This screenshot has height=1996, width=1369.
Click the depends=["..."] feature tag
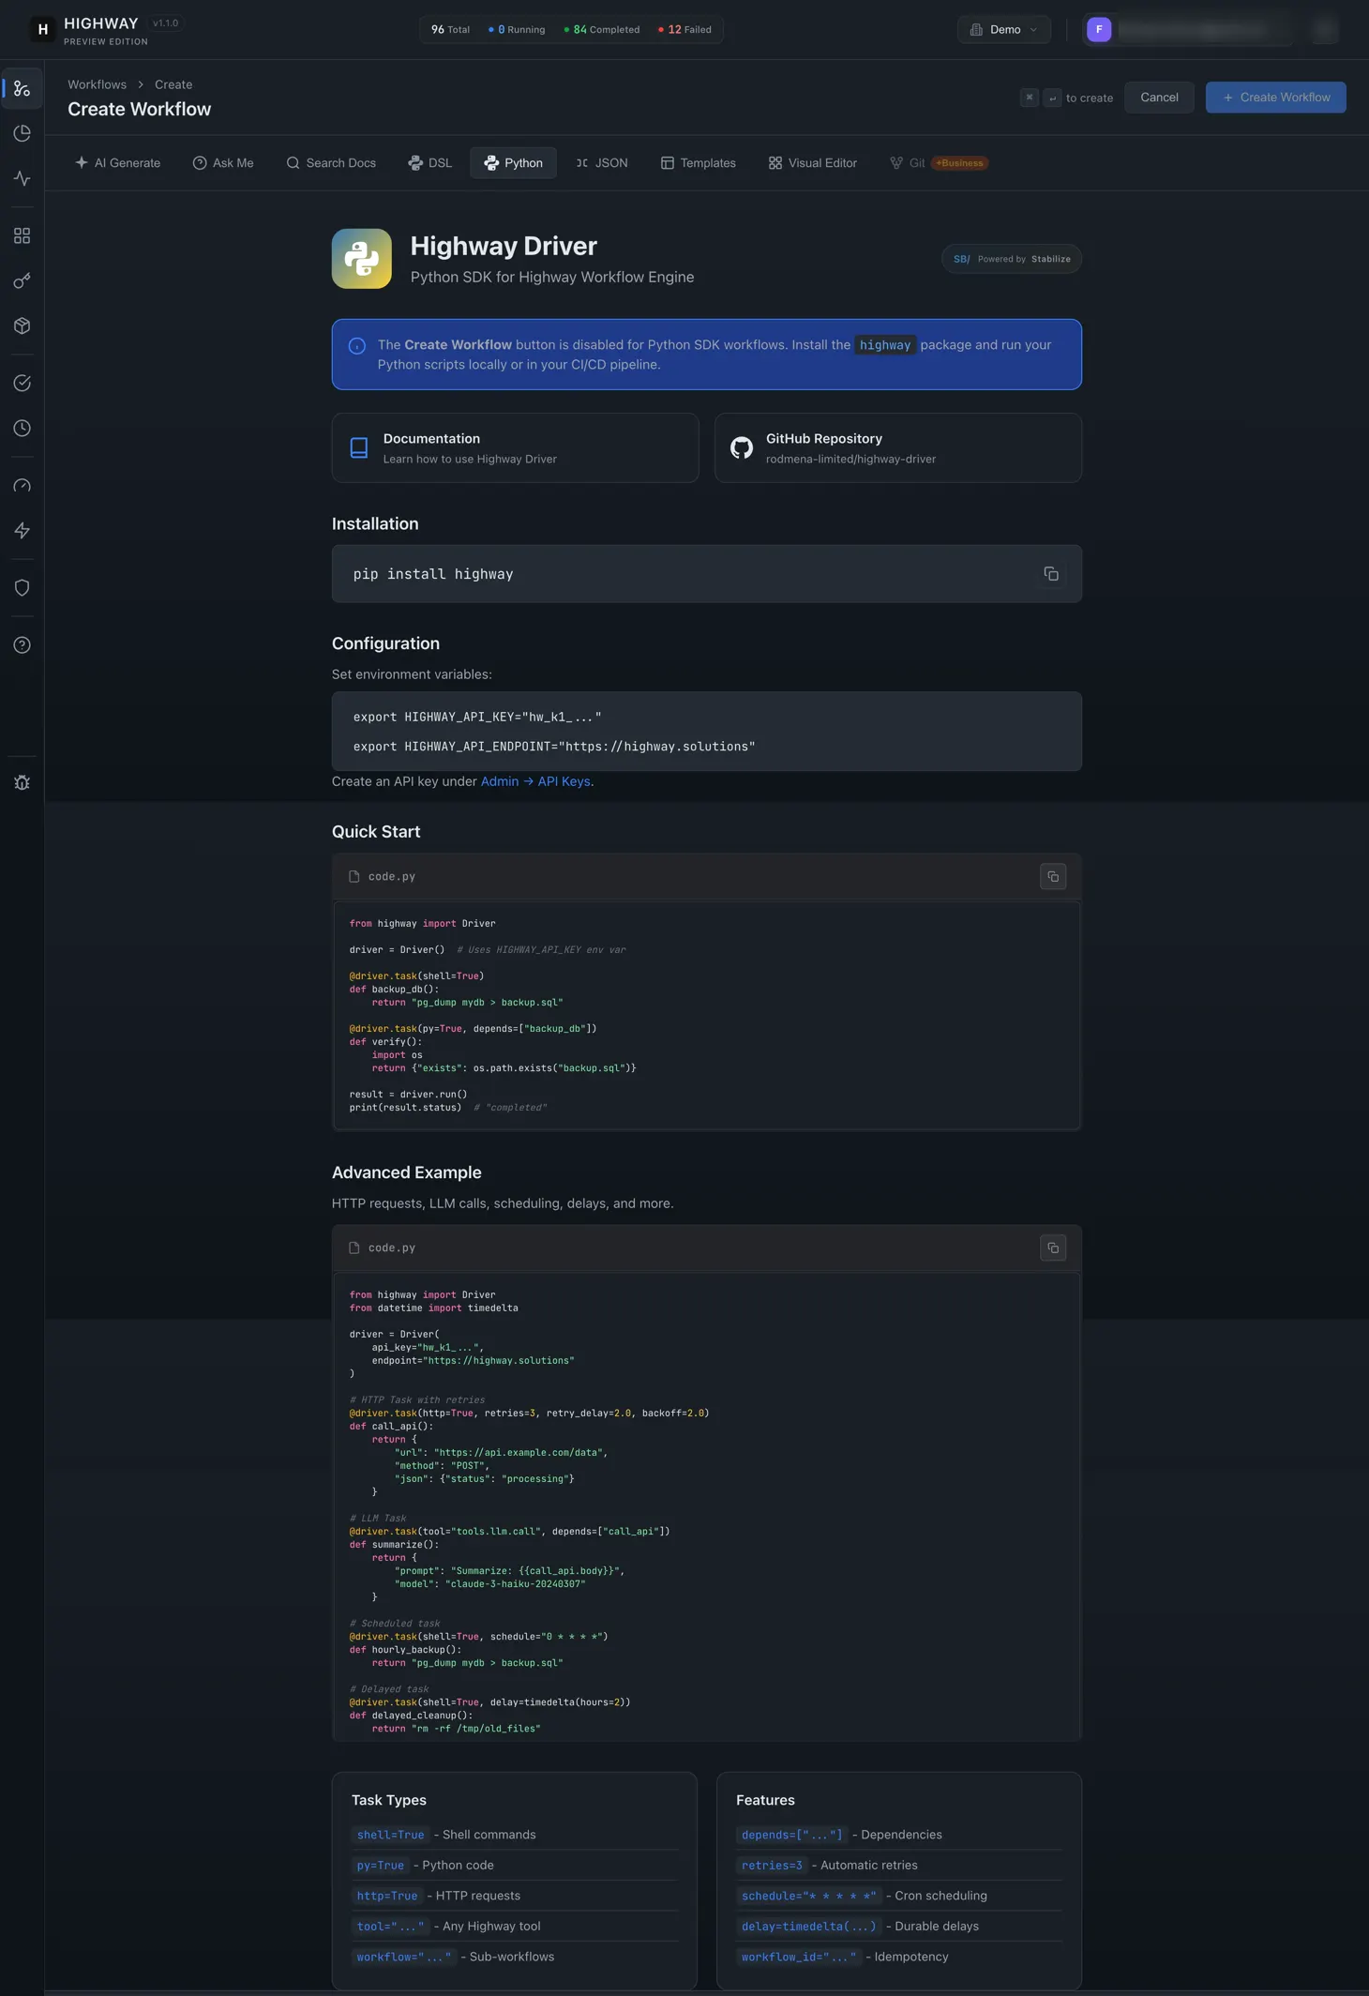(791, 1835)
